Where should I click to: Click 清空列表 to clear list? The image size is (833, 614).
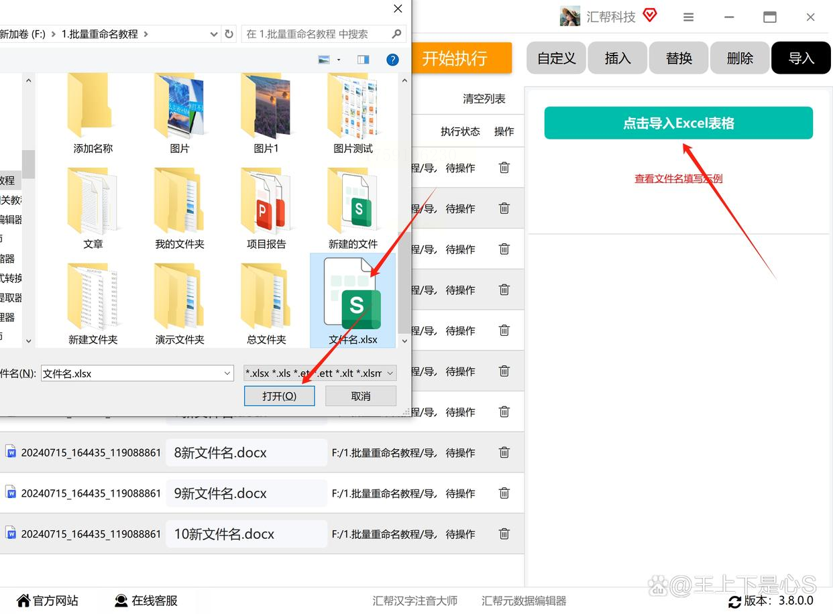[484, 99]
